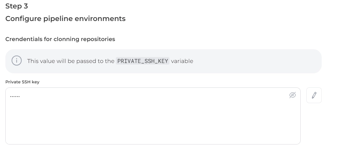
Task: Click the number "3" in the step heading
Action: 26,6
